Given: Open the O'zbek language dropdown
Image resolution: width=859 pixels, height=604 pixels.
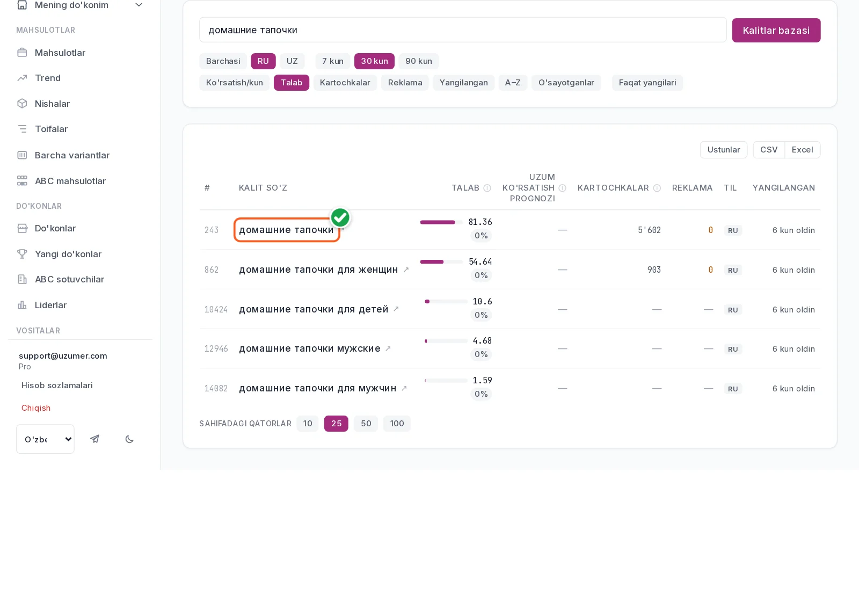Looking at the screenshot, I should (x=45, y=439).
